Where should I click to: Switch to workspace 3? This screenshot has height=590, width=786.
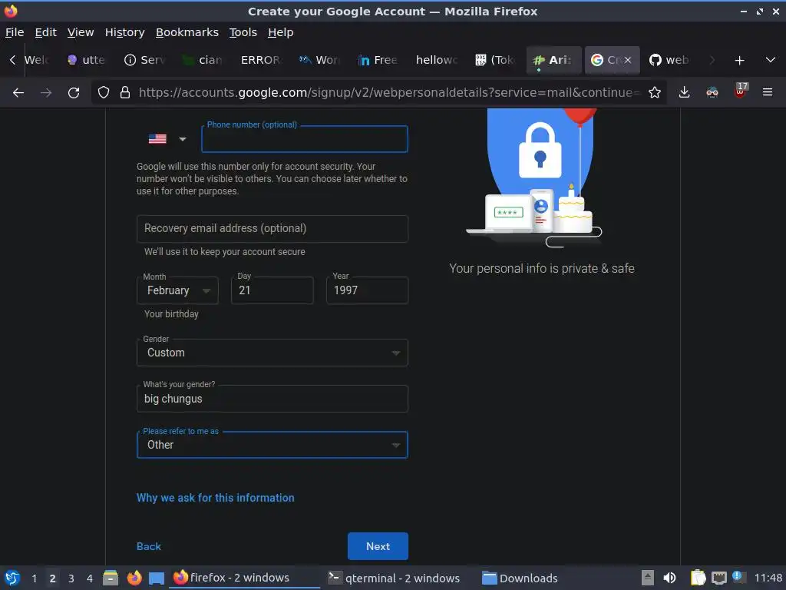click(x=71, y=578)
